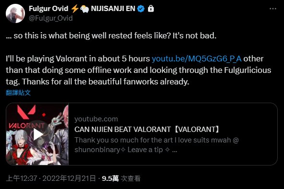The image size is (284, 189).
Task: Open the three-dot more options menu
Action: click(x=273, y=9)
